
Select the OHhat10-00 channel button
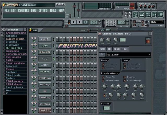tap(45, 52)
